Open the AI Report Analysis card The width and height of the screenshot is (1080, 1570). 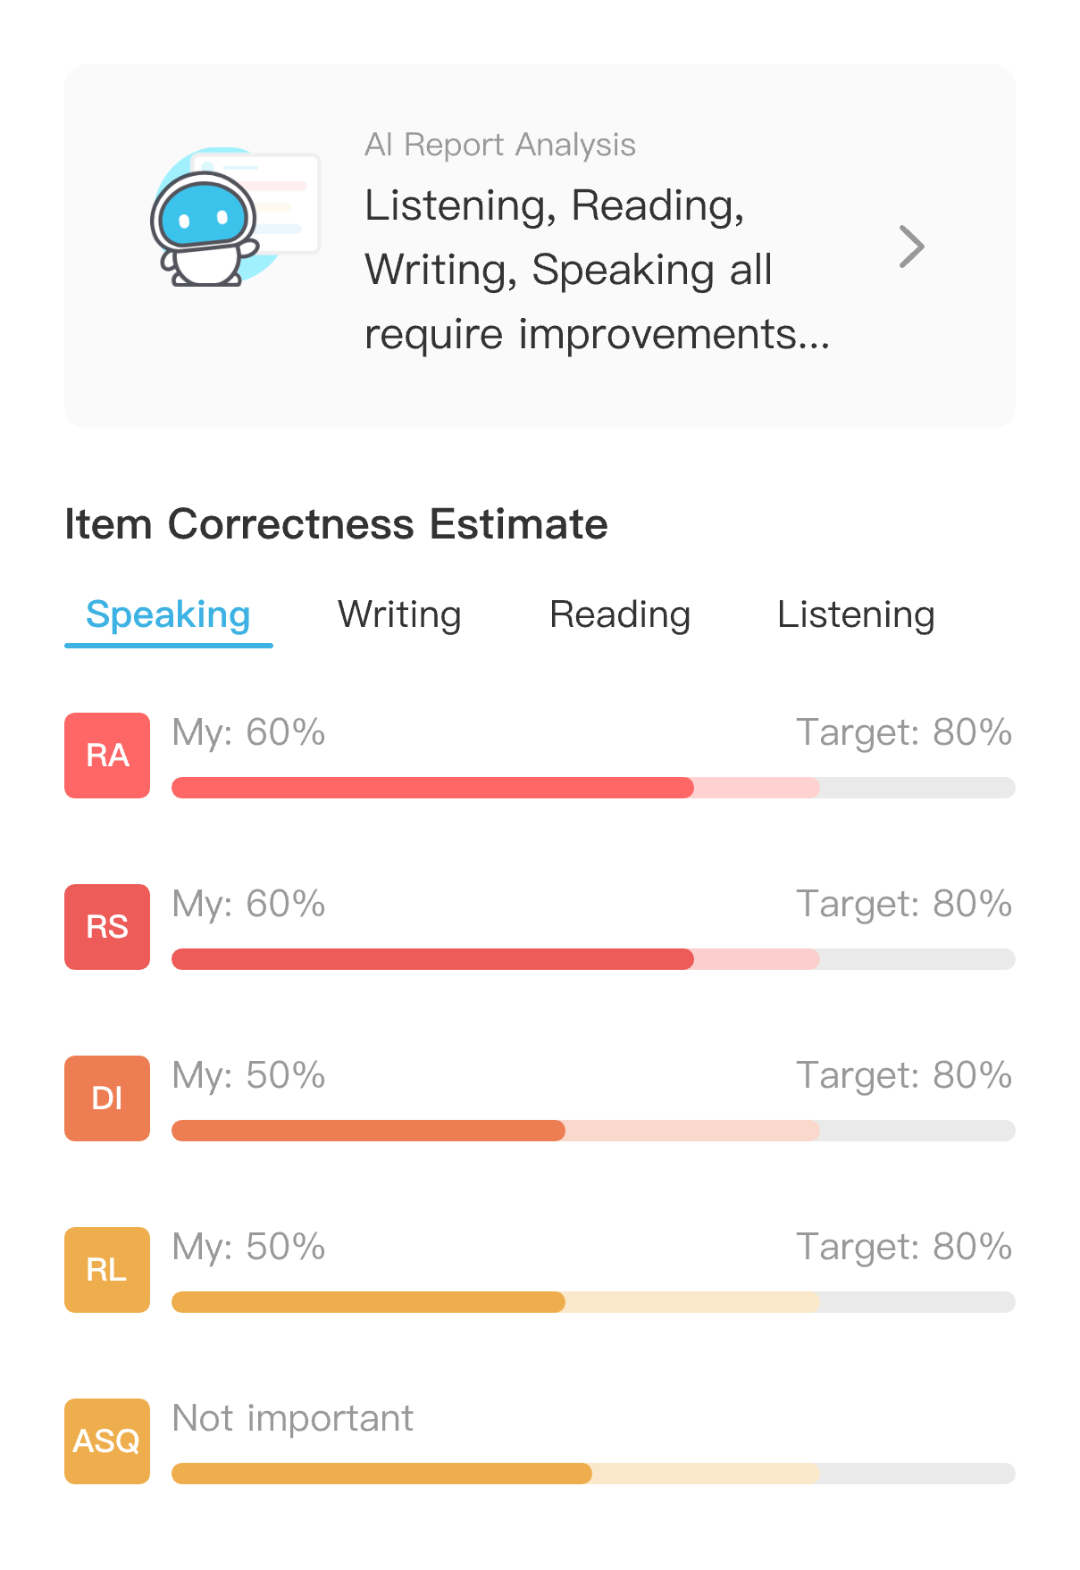tap(540, 246)
